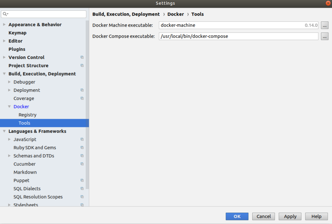
Task: Expand the Appearance & Behavior section
Action: pos(4,24)
